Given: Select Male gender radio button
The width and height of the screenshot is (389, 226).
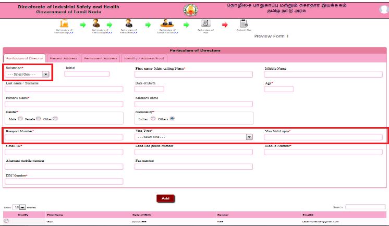Looking at the screenshot, I should click(20, 118).
